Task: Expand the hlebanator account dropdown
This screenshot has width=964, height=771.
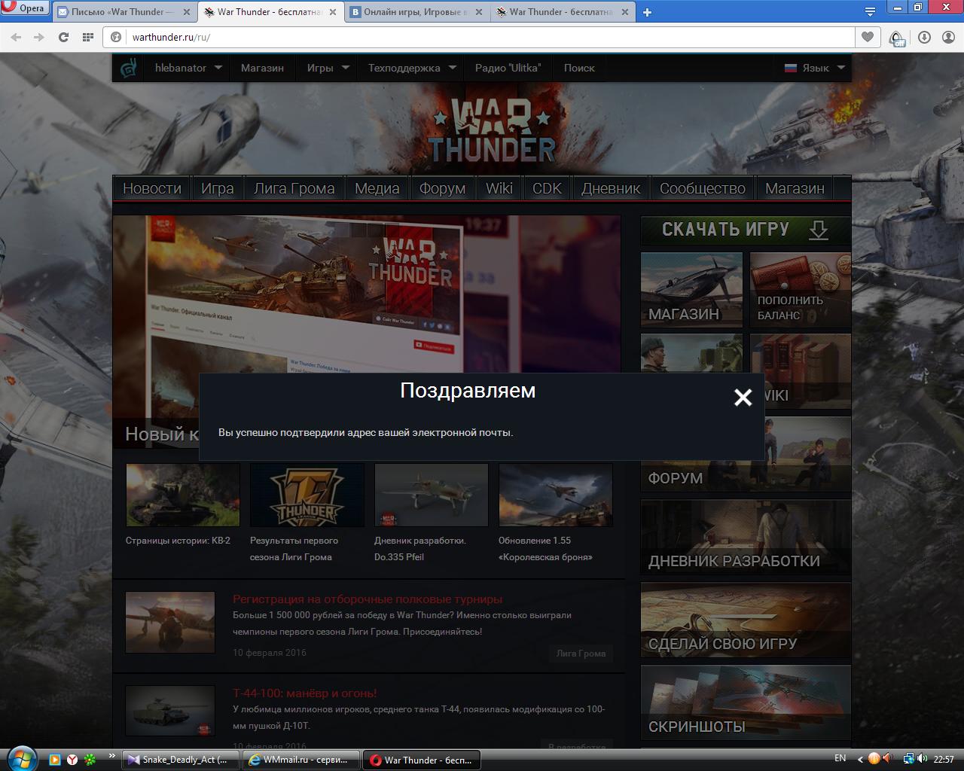Action: click(x=188, y=68)
